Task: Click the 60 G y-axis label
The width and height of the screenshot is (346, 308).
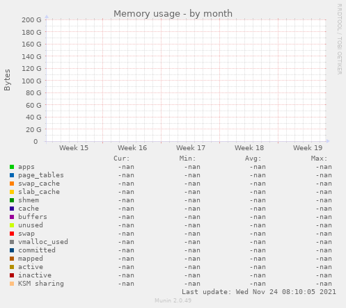Action: coord(33,106)
